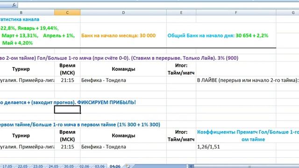Click the 'Коэффициенты Прематч Гол/Больше' header cell
The height and width of the screenshot is (168, 299).
coord(248,136)
